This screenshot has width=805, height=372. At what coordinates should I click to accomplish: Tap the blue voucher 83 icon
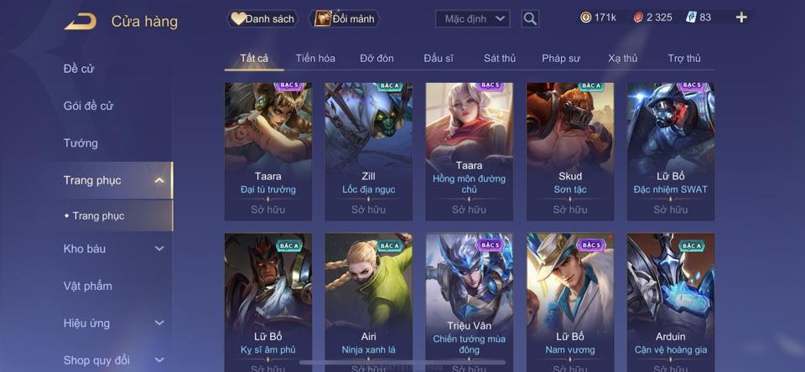pos(690,18)
